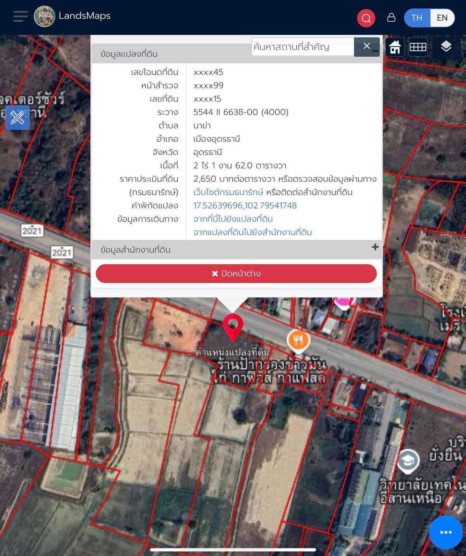Click the LandsMaps logo emblem
Screen dimensions: 466x556
click(x=45, y=17)
